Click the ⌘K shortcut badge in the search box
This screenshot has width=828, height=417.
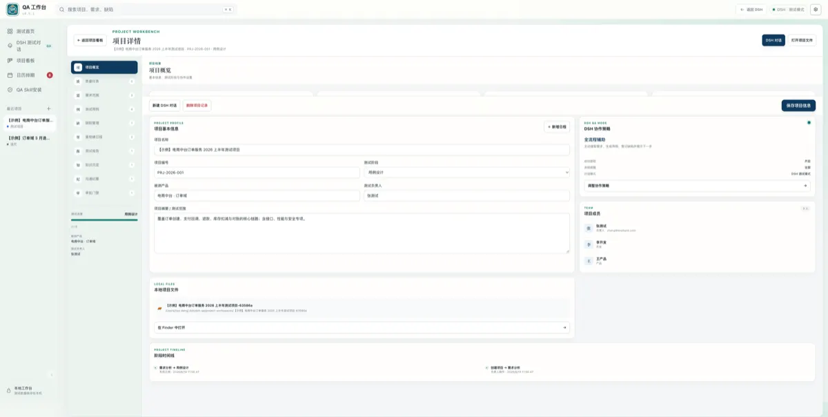[228, 10]
